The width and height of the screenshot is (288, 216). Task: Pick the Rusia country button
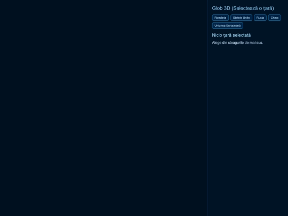tap(260, 18)
